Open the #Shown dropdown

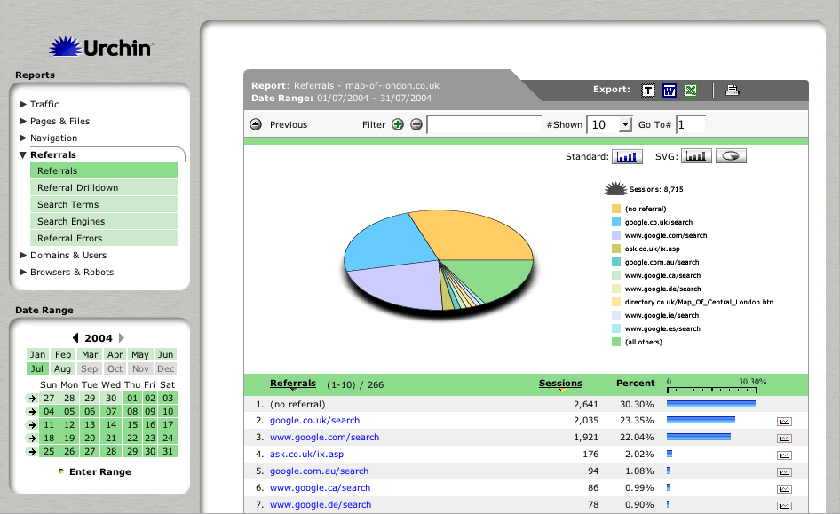[624, 125]
